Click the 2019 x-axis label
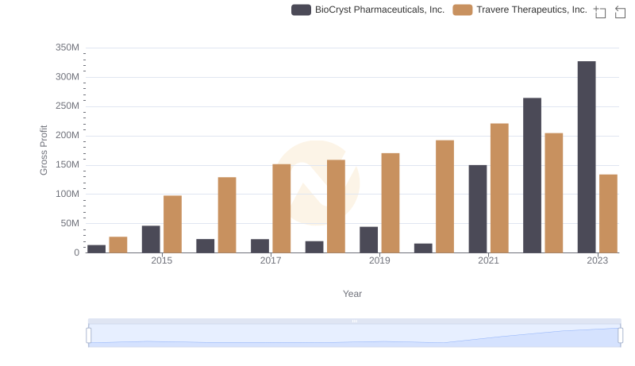 pos(379,260)
